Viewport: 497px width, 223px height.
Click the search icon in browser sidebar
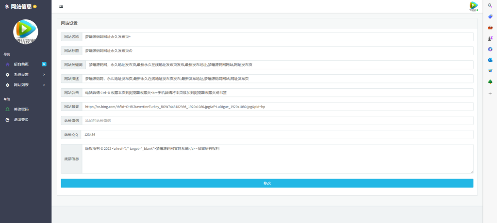click(x=490, y=5)
